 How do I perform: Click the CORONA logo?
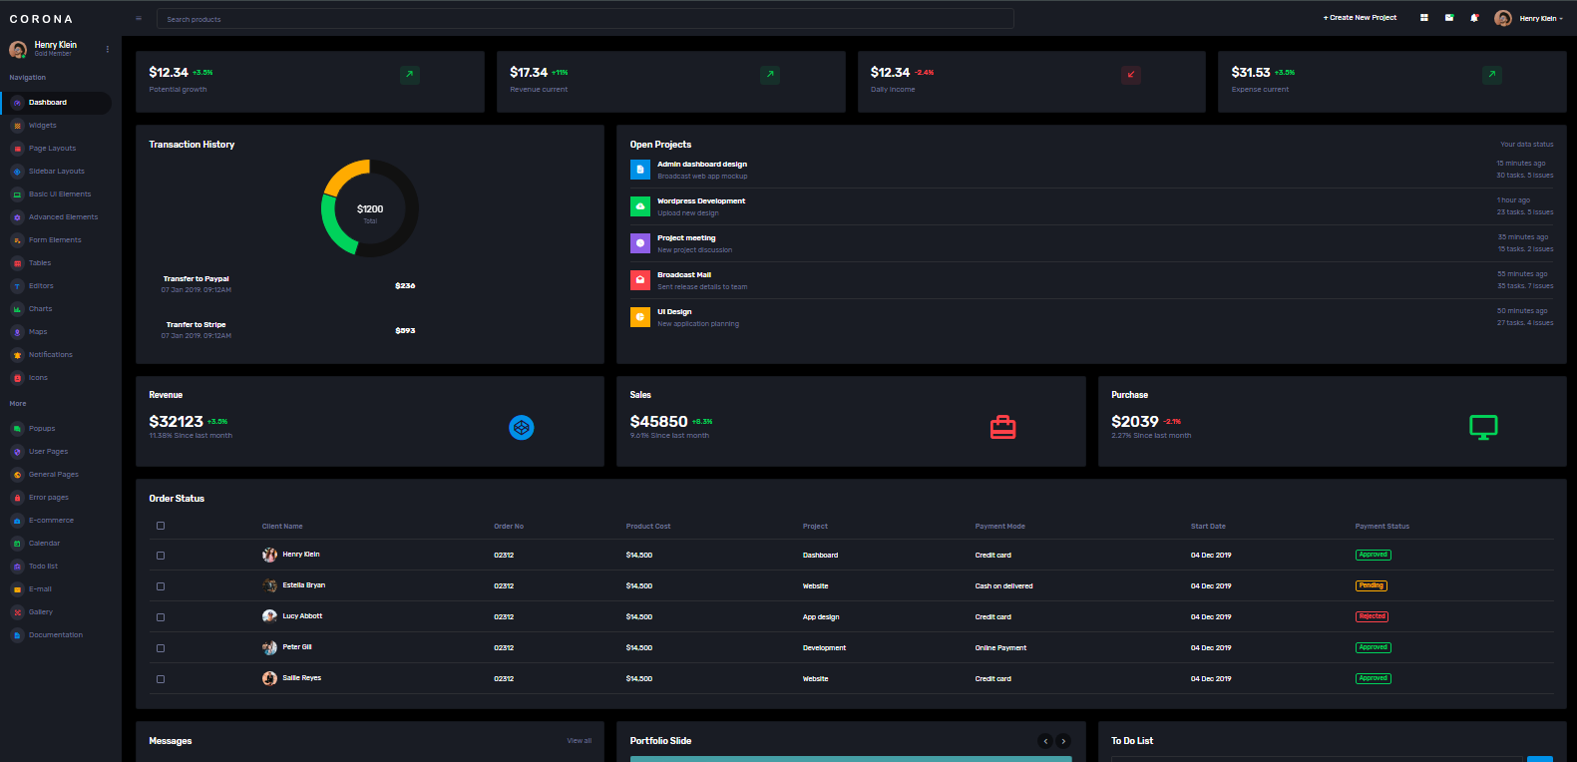click(41, 19)
